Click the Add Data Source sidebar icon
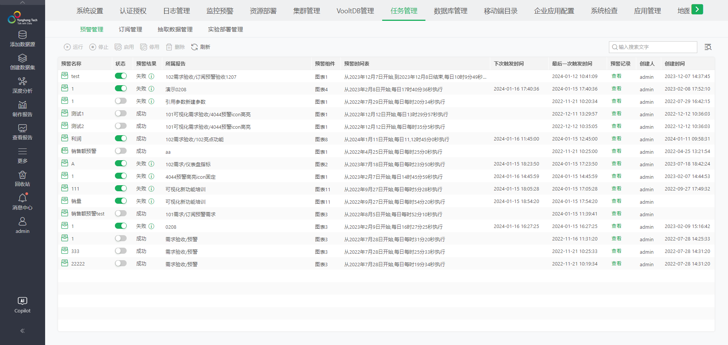The image size is (728, 345). 22,35
